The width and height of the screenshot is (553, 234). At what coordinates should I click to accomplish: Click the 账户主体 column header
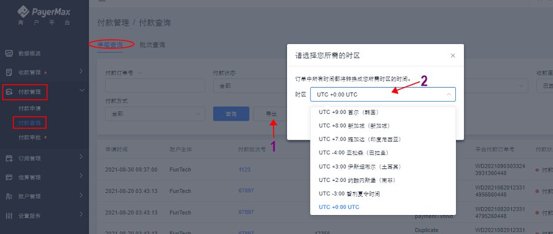(x=181, y=149)
